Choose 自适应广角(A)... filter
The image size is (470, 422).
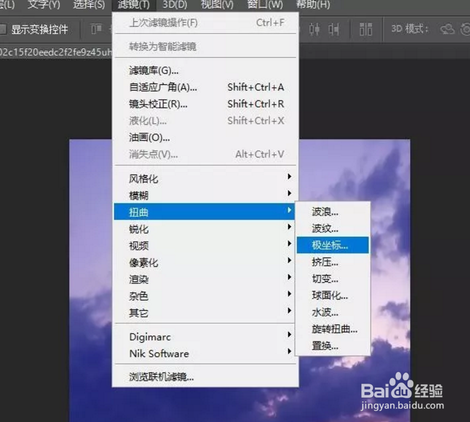click(205, 87)
